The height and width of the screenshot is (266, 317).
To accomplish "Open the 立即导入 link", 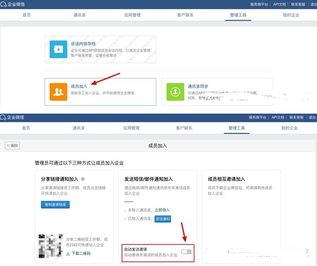I will click(162, 210).
